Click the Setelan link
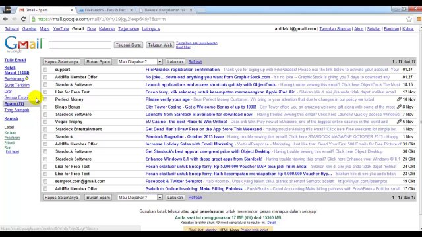Viewport: 422px width, 237px height. [374, 29]
